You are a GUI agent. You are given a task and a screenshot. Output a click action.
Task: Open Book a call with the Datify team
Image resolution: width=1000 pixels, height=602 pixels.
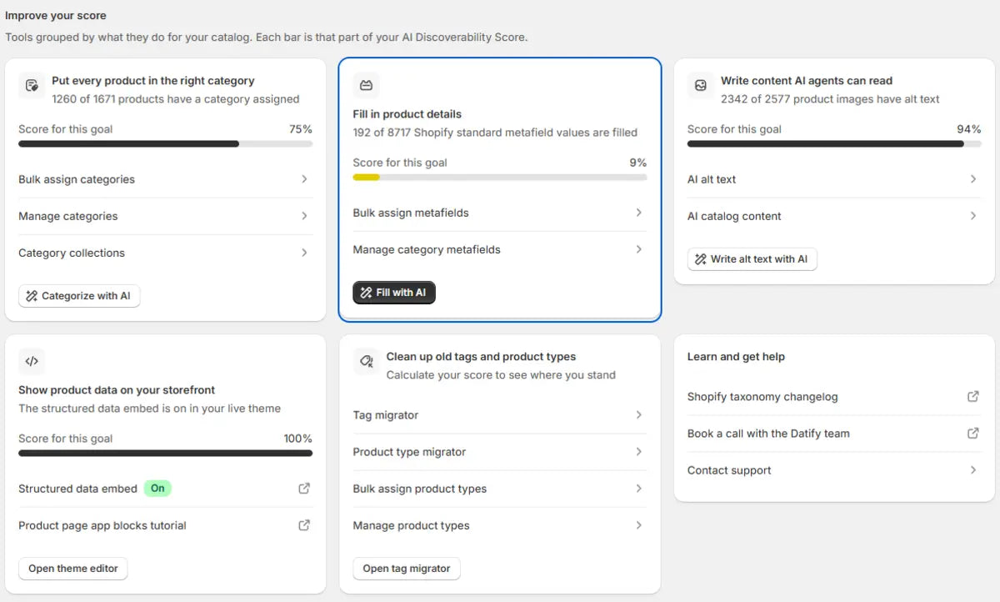(834, 434)
